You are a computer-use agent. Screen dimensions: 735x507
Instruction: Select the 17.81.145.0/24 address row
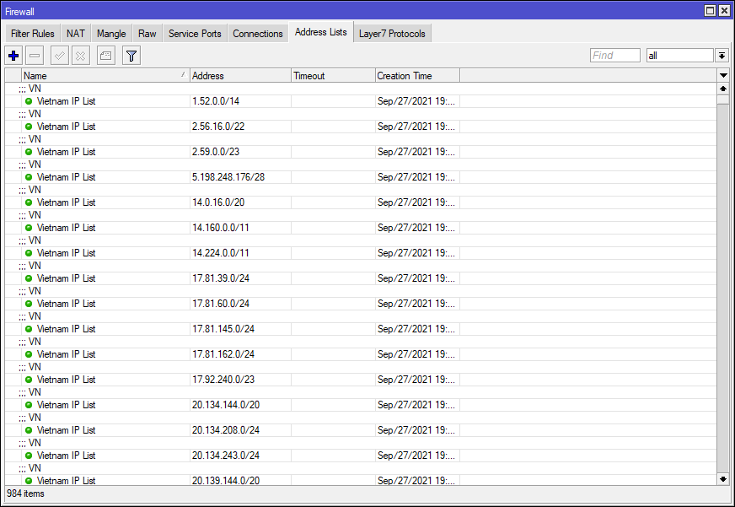pos(223,329)
